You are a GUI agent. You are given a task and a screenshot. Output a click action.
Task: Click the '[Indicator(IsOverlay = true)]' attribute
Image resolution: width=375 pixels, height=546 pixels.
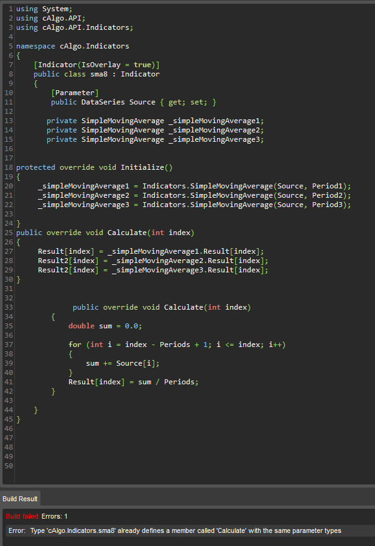tap(96, 65)
